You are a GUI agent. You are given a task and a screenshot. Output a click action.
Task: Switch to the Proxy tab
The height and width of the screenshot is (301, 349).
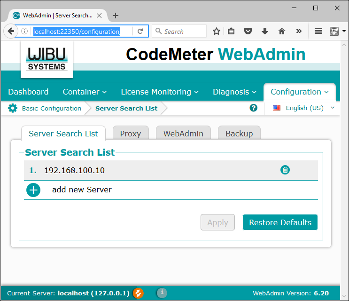pyautogui.click(x=131, y=134)
